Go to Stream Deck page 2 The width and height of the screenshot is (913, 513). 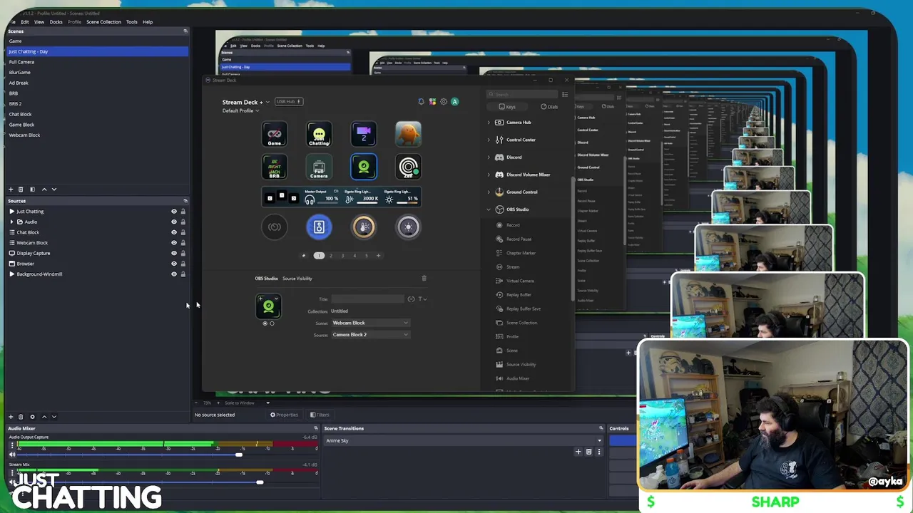(331, 256)
